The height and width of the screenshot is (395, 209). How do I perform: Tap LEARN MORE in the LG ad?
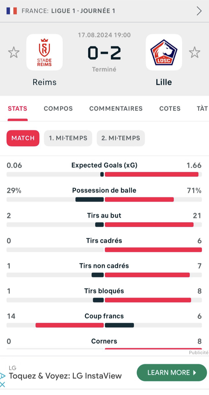pyautogui.click(x=172, y=373)
